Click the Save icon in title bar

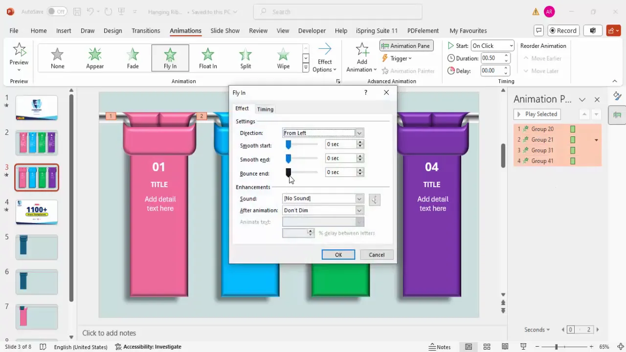[x=77, y=12]
